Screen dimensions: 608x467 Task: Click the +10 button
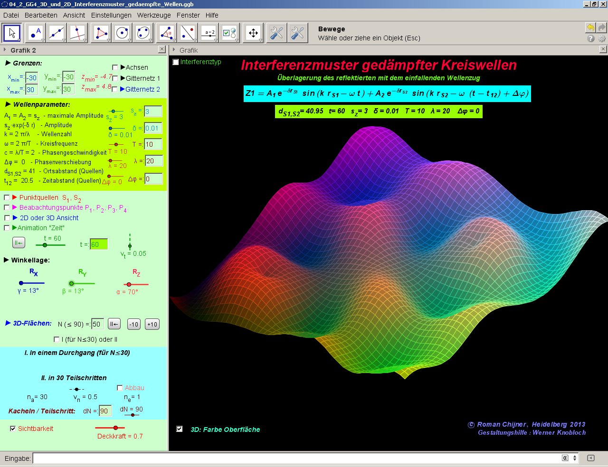152,325
